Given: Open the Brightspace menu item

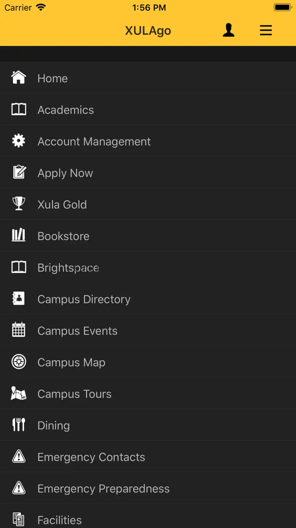Looking at the screenshot, I should point(68,268).
